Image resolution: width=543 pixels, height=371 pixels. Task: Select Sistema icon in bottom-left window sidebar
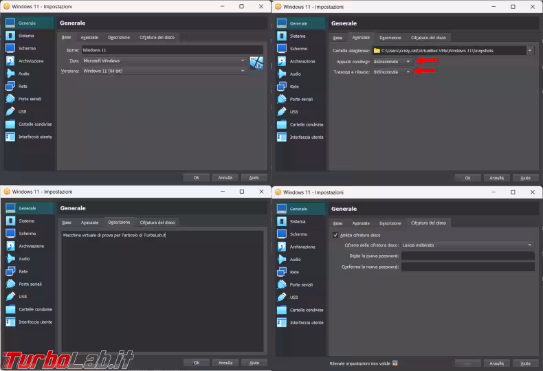coord(11,221)
